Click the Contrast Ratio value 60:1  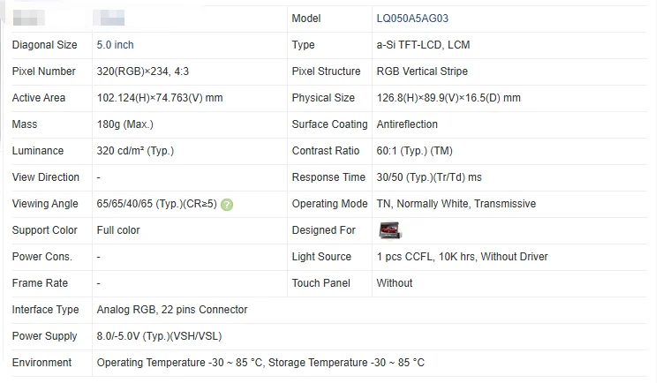pos(414,151)
